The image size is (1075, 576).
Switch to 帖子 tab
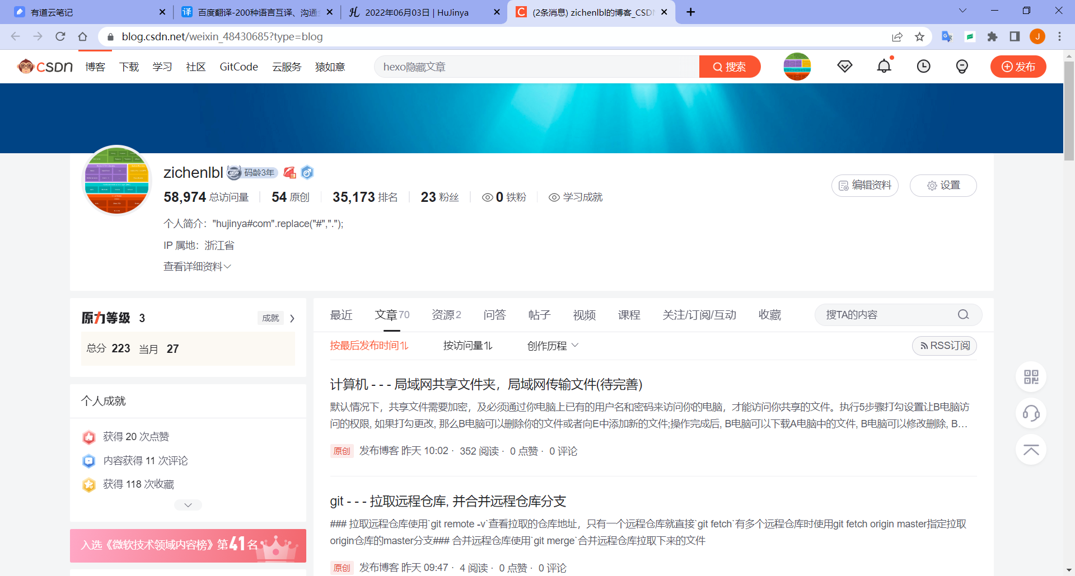click(539, 315)
